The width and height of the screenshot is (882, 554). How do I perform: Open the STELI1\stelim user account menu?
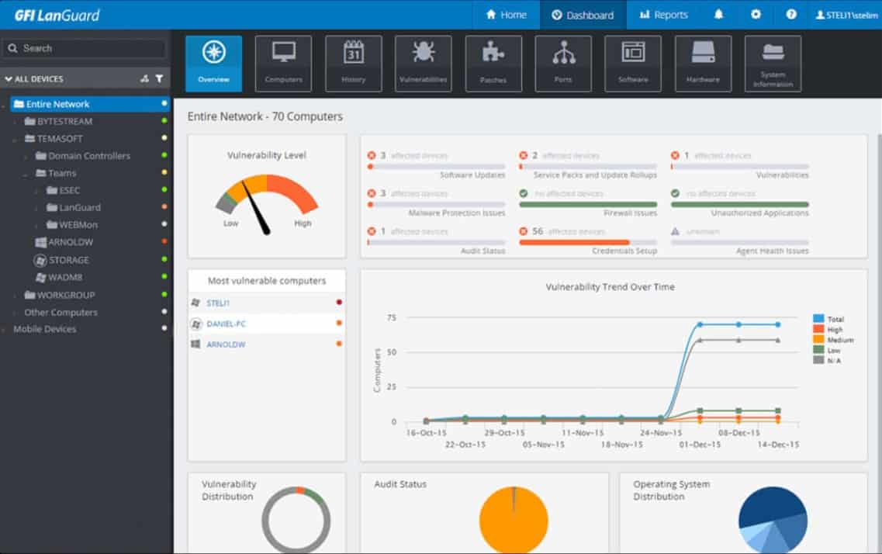(846, 16)
